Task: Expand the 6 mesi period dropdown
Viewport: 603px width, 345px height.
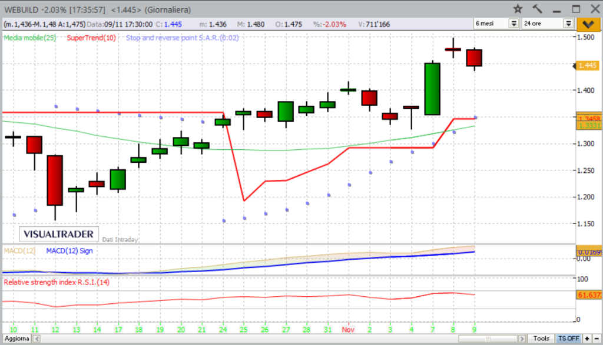Action: click(513, 24)
